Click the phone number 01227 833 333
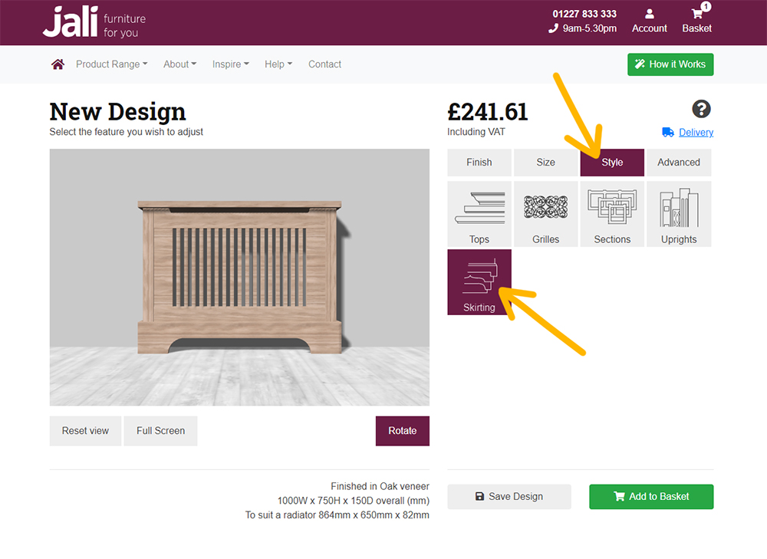 pyautogui.click(x=584, y=14)
